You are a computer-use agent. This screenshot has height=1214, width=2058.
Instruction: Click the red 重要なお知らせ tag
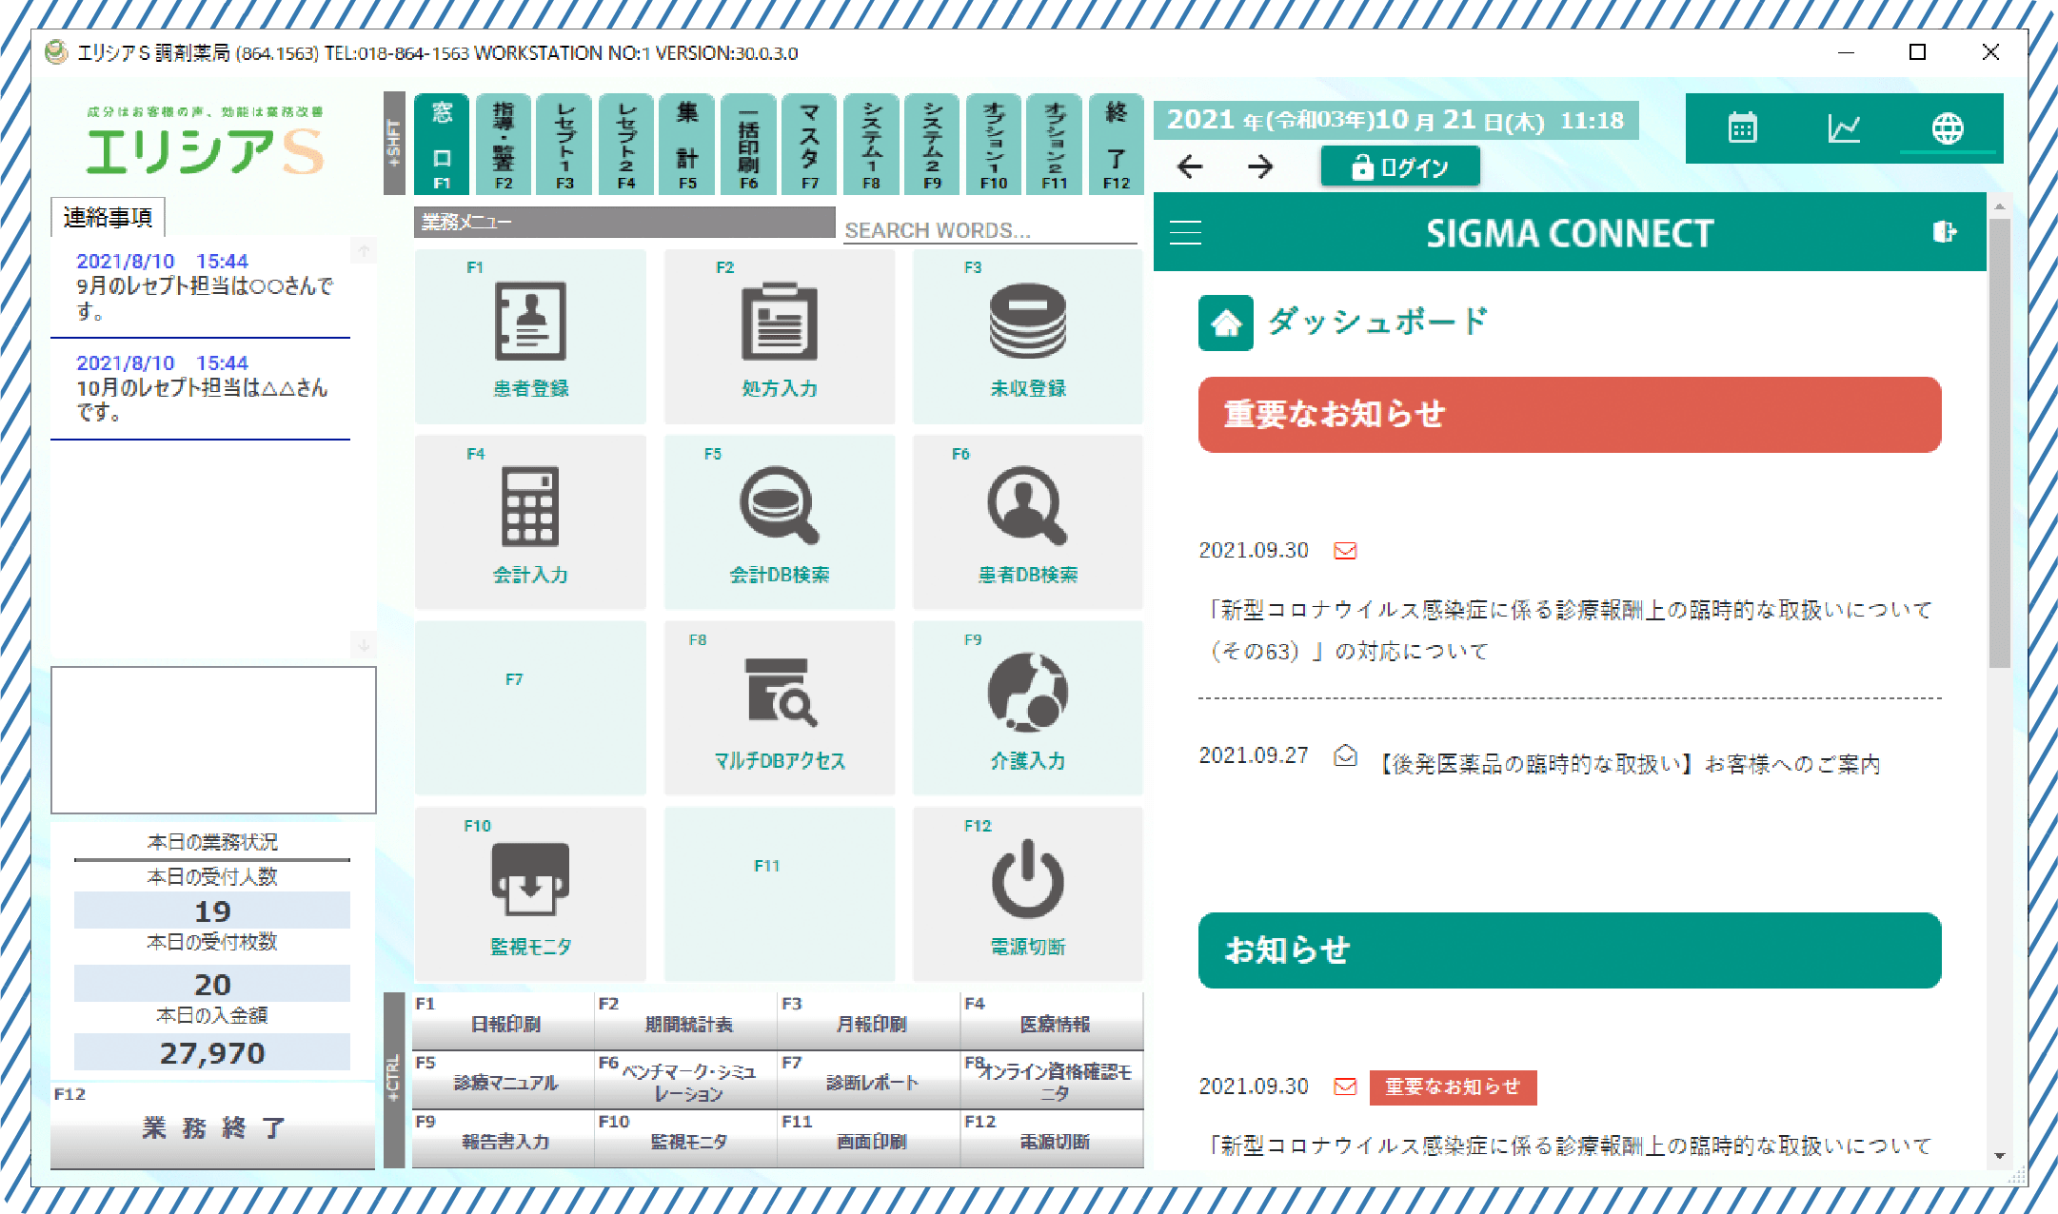pos(1453,1087)
